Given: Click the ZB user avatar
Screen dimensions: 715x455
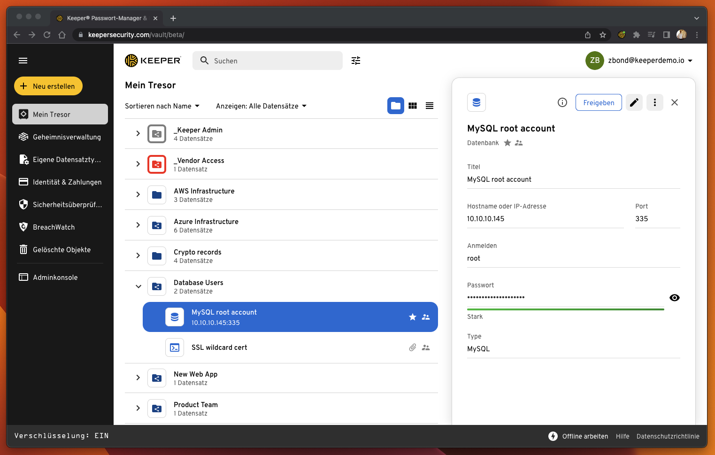Looking at the screenshot, I should pos(595,61).
